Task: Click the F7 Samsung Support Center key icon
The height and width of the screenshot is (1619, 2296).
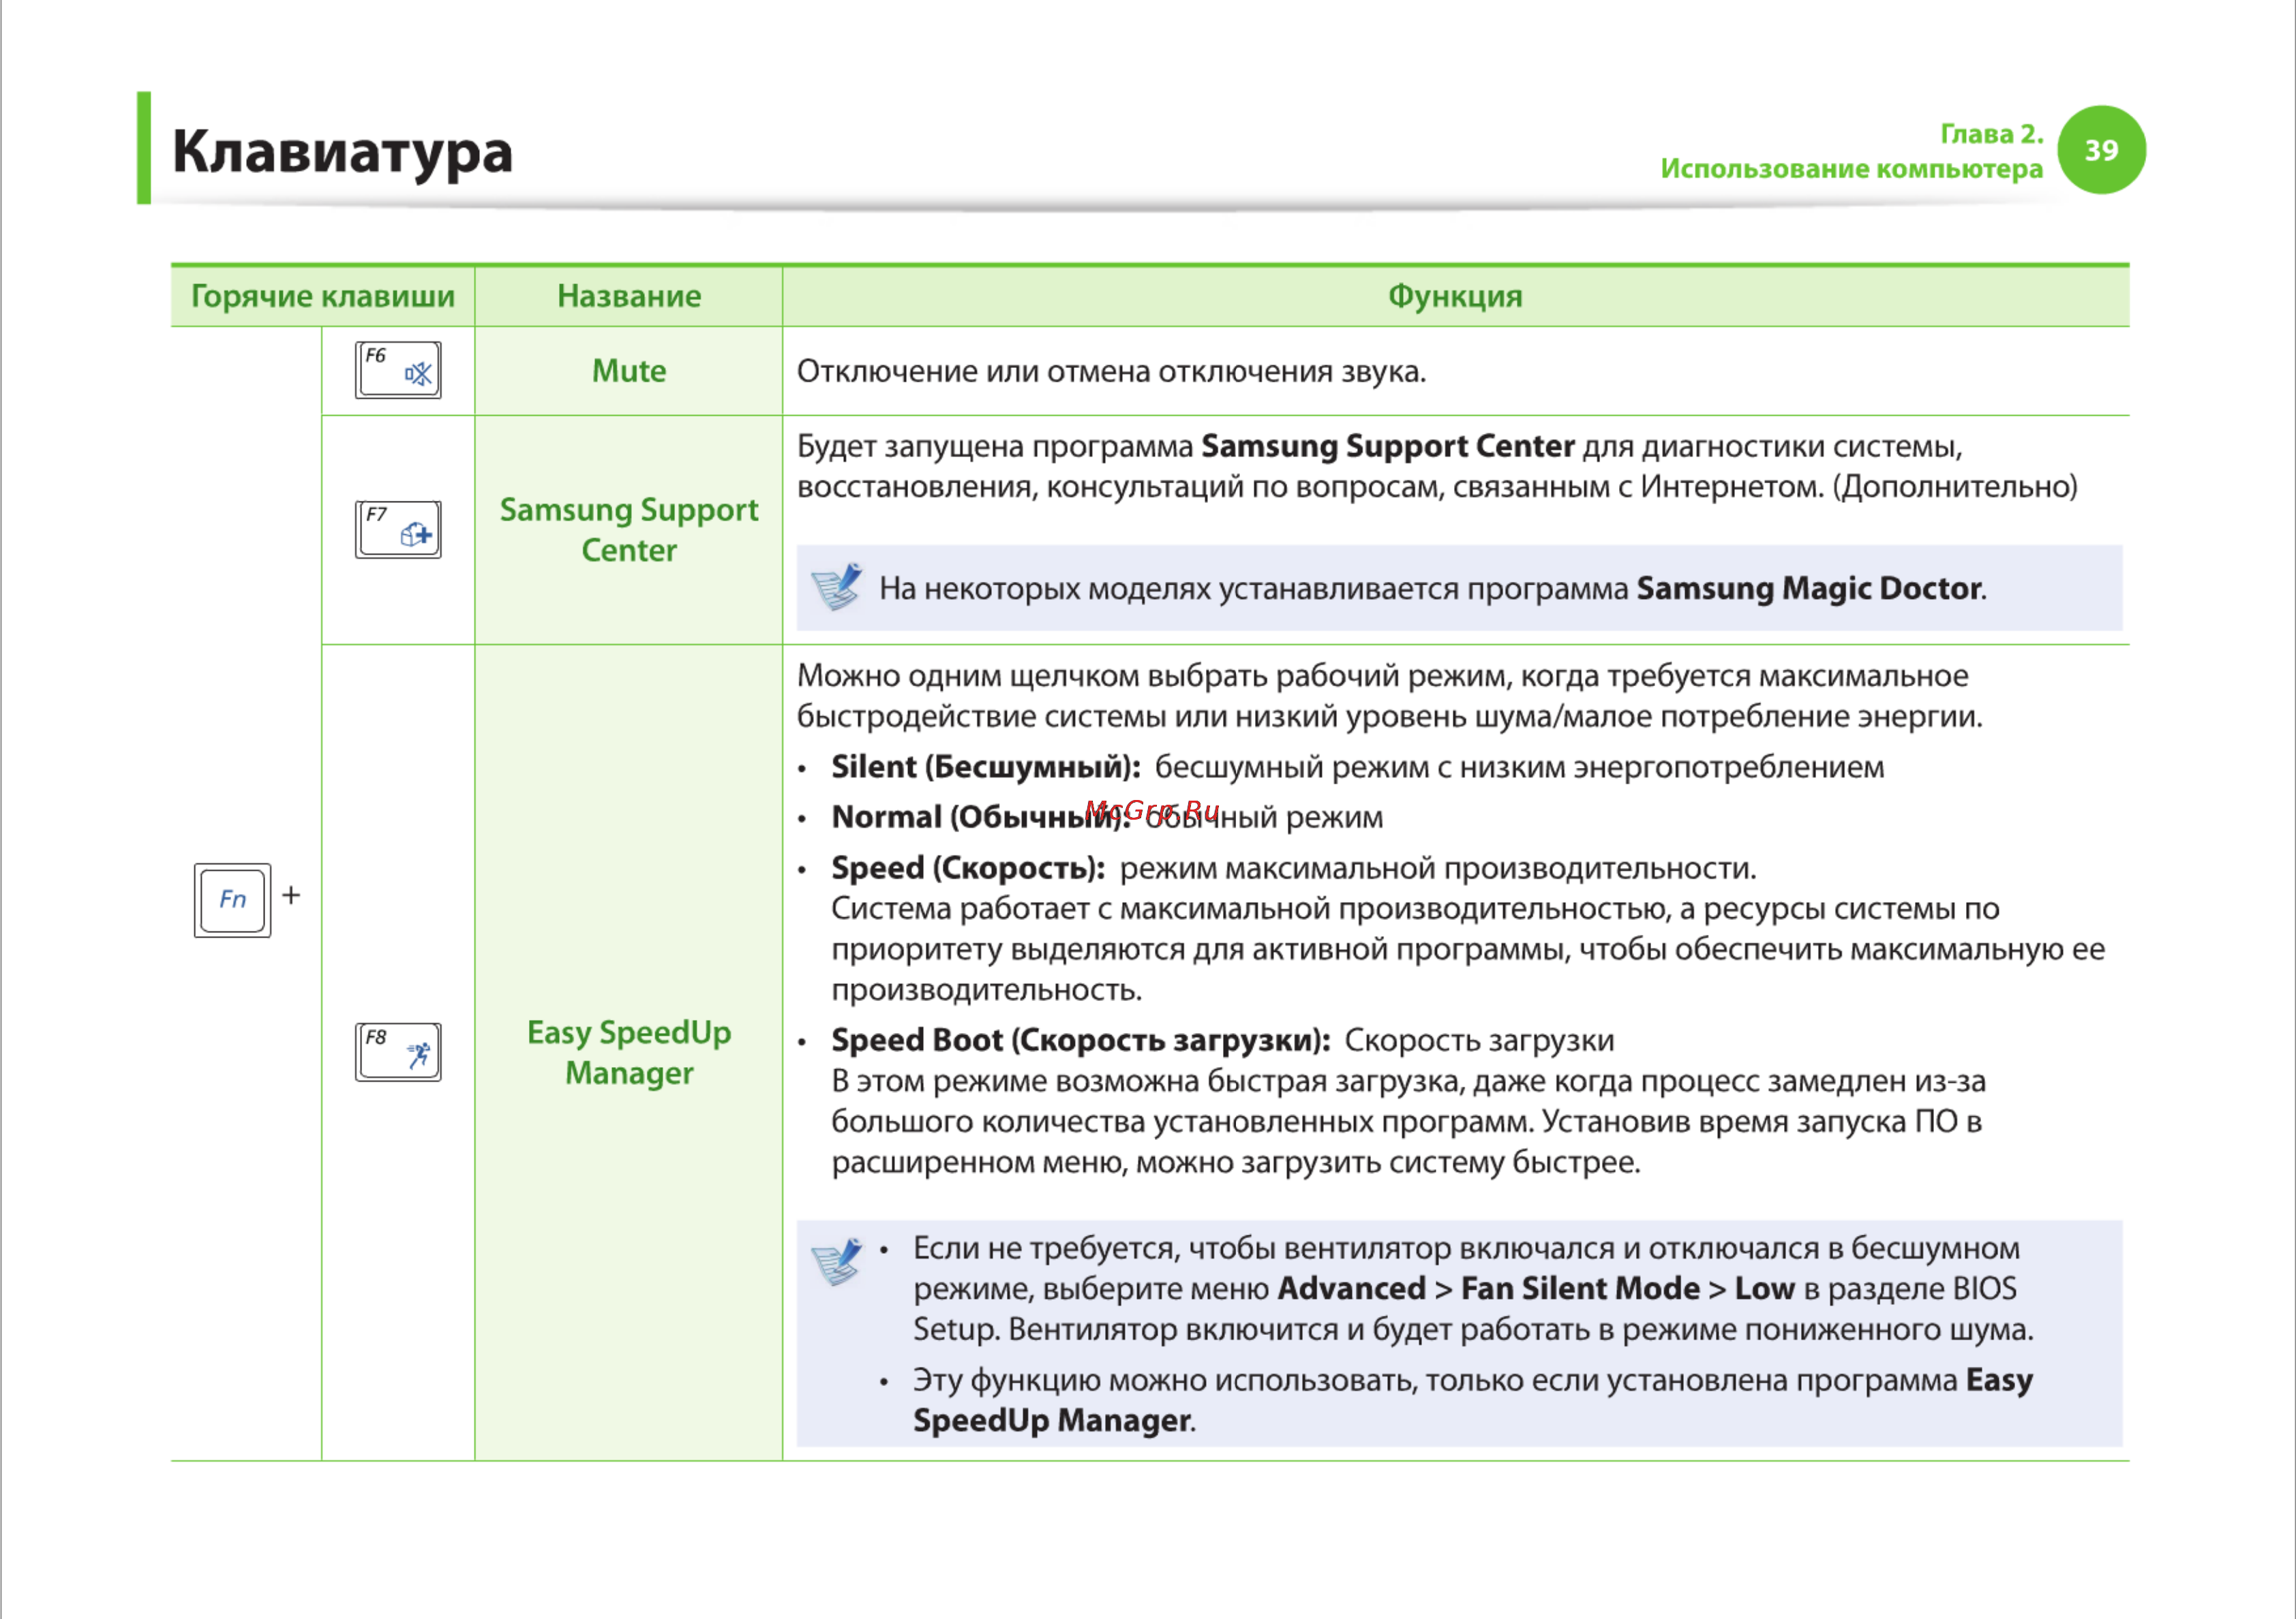Action: click(398, 529)
